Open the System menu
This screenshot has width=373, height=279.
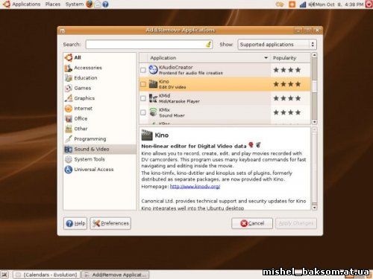(75, 4)
